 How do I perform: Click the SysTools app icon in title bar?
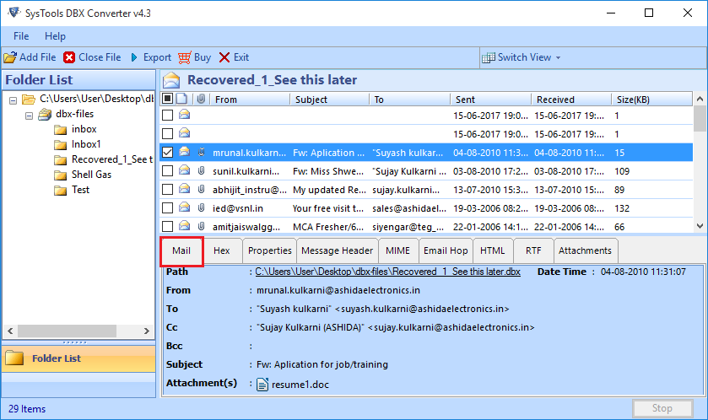click(x=14, y=12)
